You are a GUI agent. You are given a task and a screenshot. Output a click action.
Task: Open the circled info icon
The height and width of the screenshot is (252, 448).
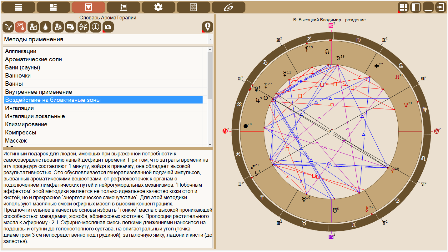[96, 27]
